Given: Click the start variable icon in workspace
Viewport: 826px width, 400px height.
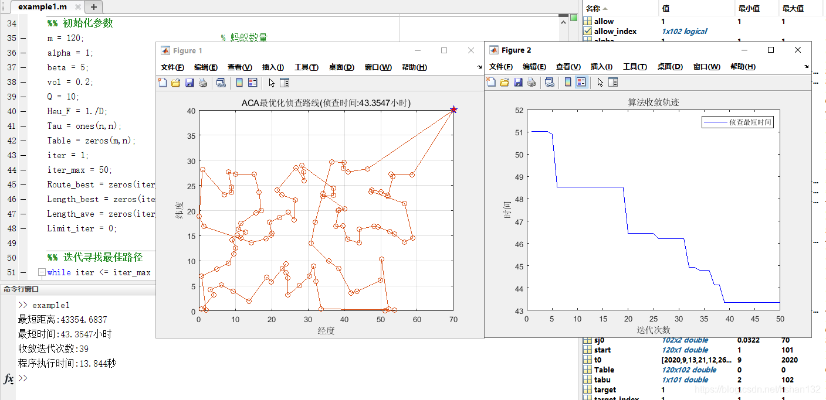Looking at the screenshot, I should coord(588,350).
